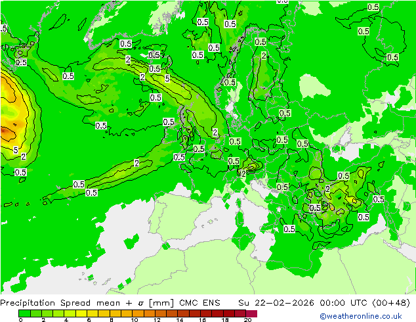Click the bright green 0 to 1 legend swatch
The width and height of the screenshot is (416, 322).
pos(25,313)
